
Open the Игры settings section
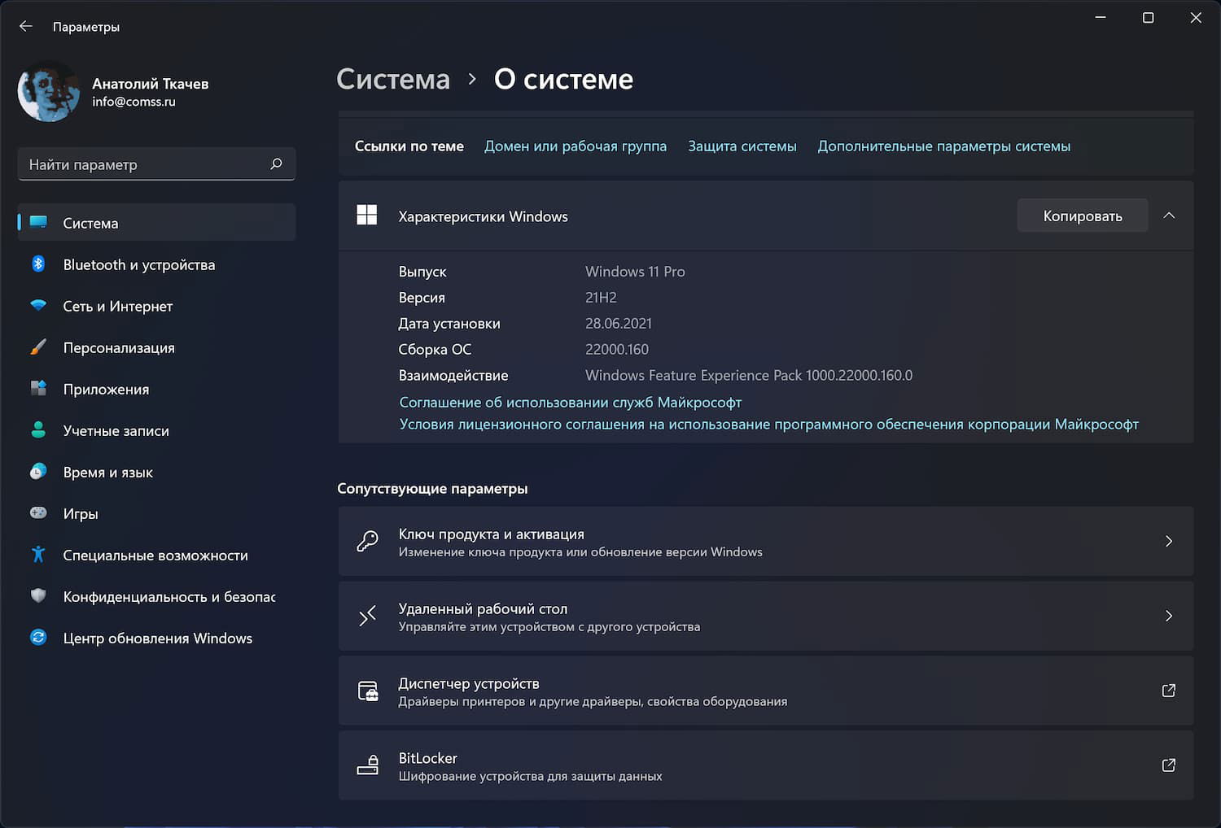[81, 513]
